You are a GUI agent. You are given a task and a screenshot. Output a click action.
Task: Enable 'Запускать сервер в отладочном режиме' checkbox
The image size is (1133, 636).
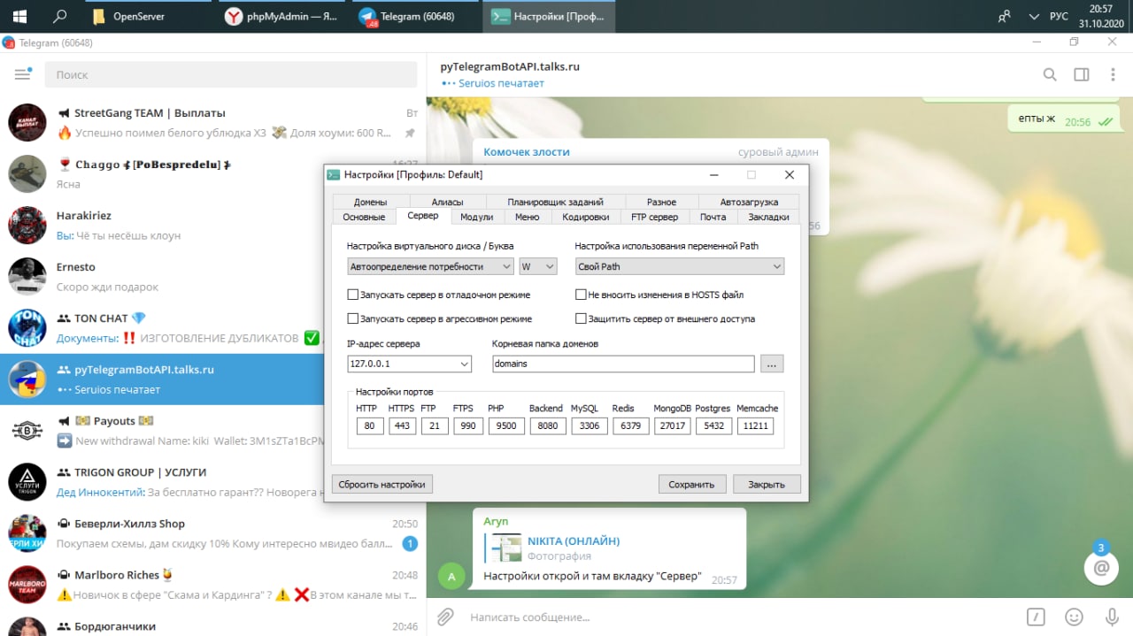(353, 295)
